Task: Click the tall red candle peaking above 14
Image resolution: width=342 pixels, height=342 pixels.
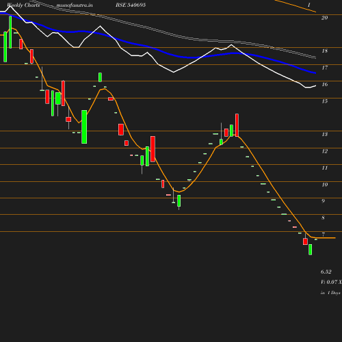Action: pyautogui.click(x=237, y=125)
